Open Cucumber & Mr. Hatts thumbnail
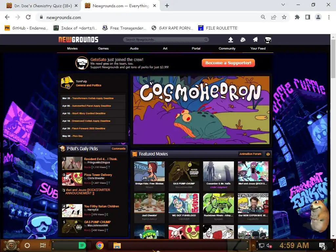 pos(218,171)
